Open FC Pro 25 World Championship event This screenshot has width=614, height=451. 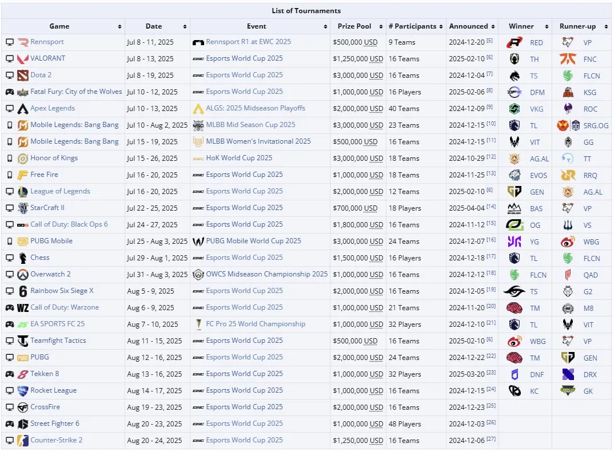(x=256, y=323)
